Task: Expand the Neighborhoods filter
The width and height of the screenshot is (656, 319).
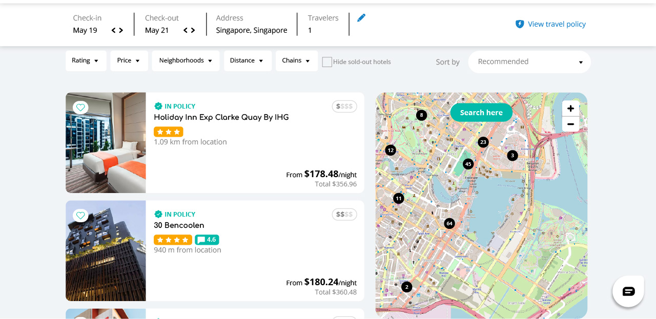Action: pyautogui.click(x=186, y=60)
